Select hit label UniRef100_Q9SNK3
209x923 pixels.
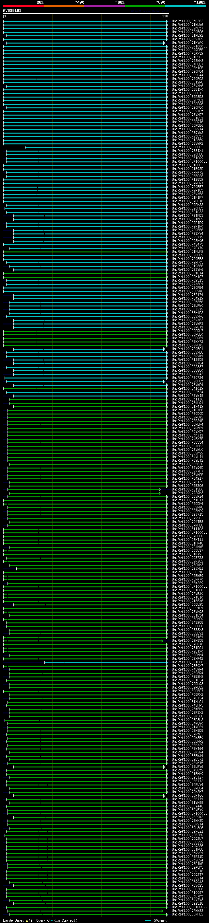(187, 61)
